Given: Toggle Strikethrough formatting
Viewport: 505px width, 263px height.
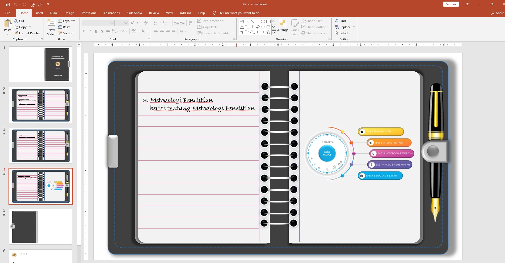Looking at the screenshot, I should point(108,31).
